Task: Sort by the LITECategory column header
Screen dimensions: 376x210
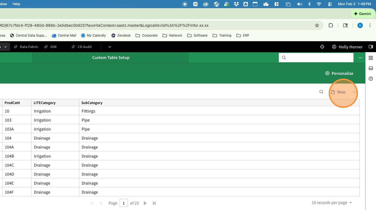Action: tap(55, 103)
